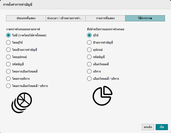Click the ยกเลิก cancel button
171x133 pixels.
(148, 127)
